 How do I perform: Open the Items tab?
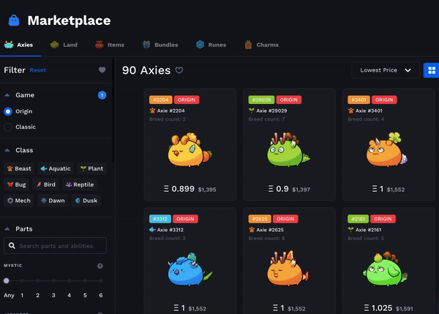[110, 45]
